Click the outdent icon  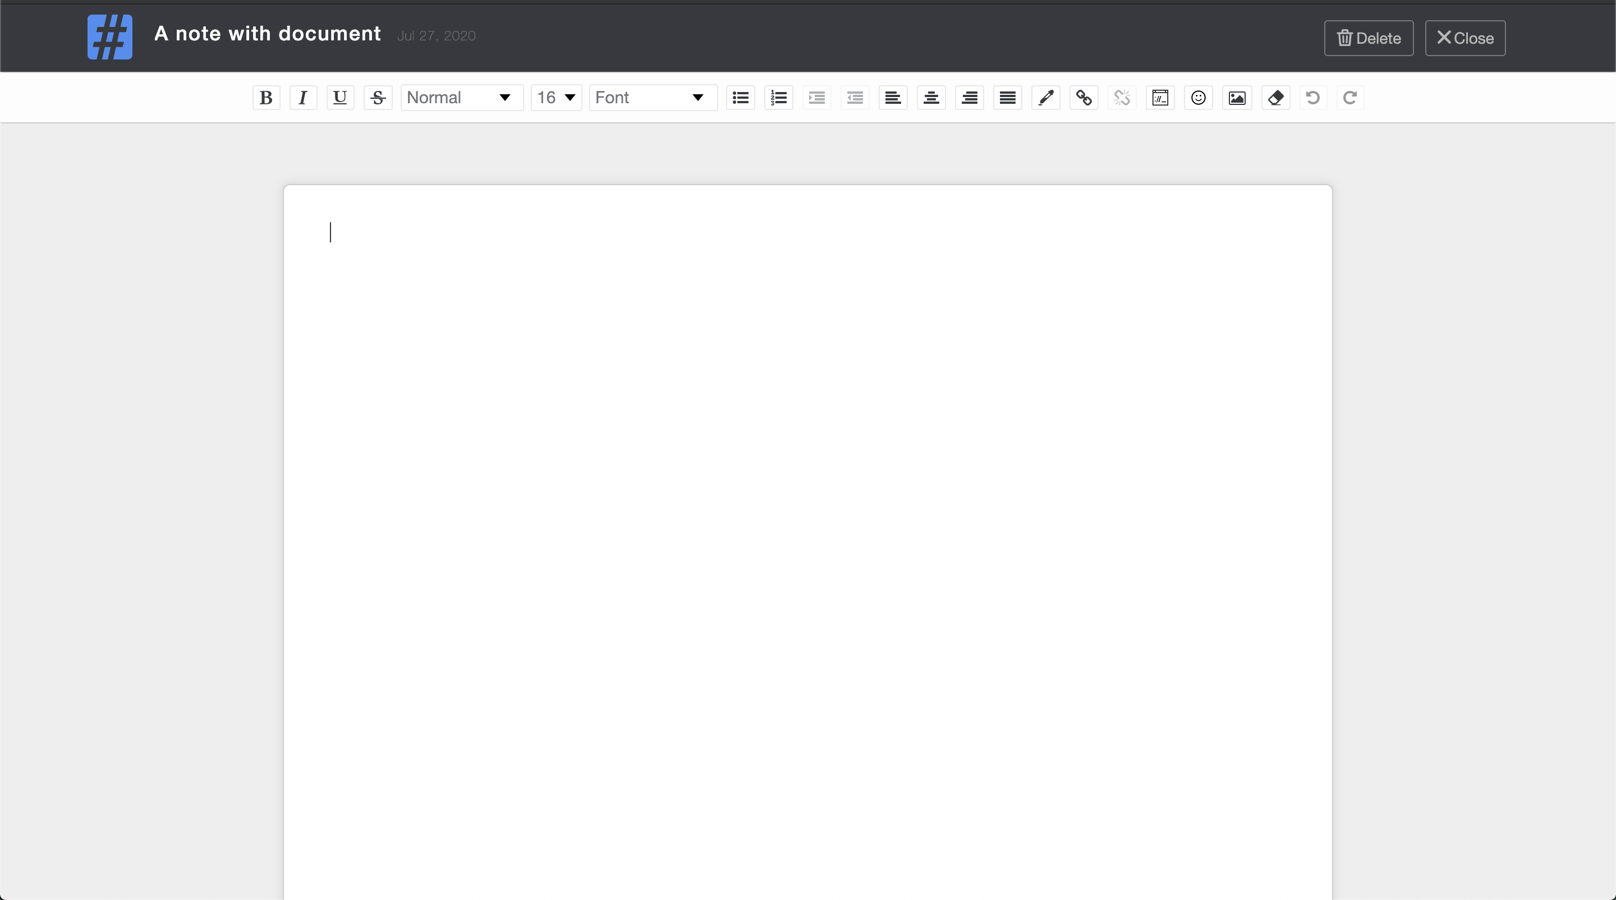coord(855,98)
